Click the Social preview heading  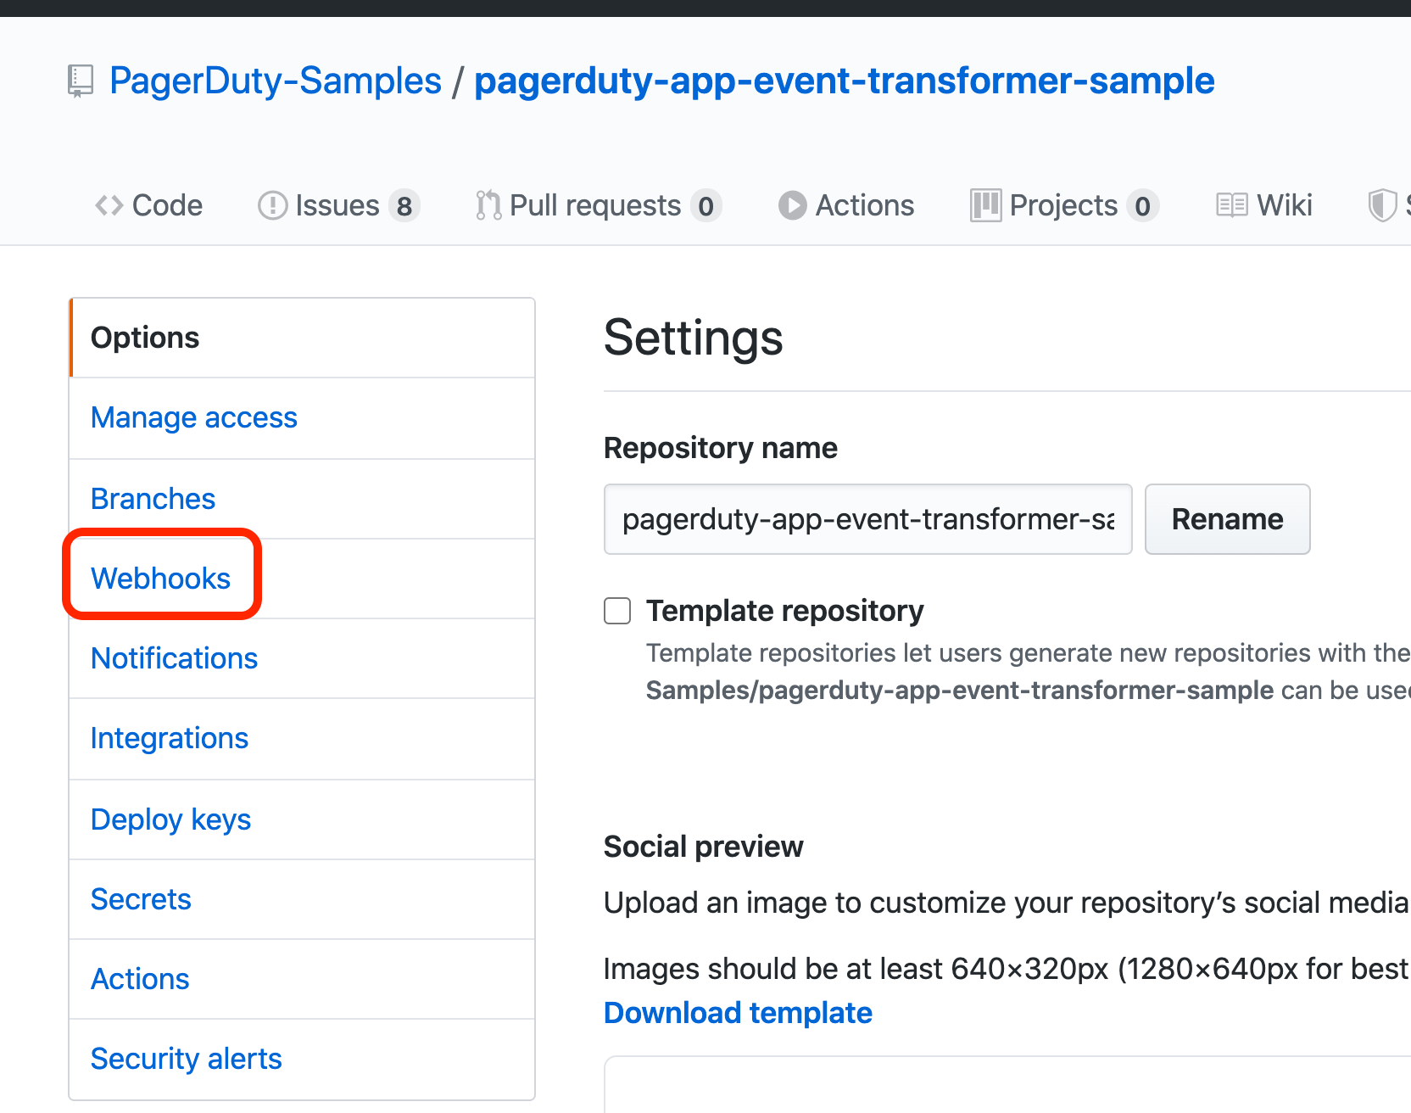pos(703,847)
